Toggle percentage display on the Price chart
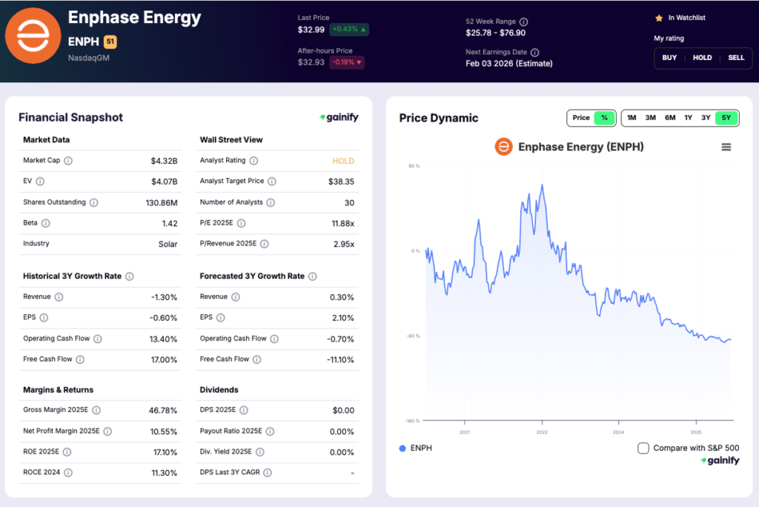The image size is (759, 507). coord(604,117)
